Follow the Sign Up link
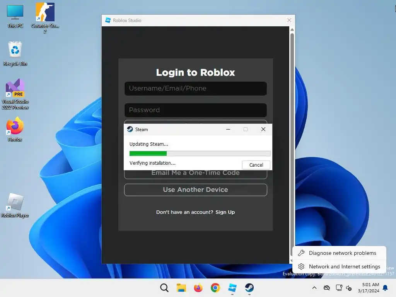The height and width of the screenshot is (297, 396). 225,212
